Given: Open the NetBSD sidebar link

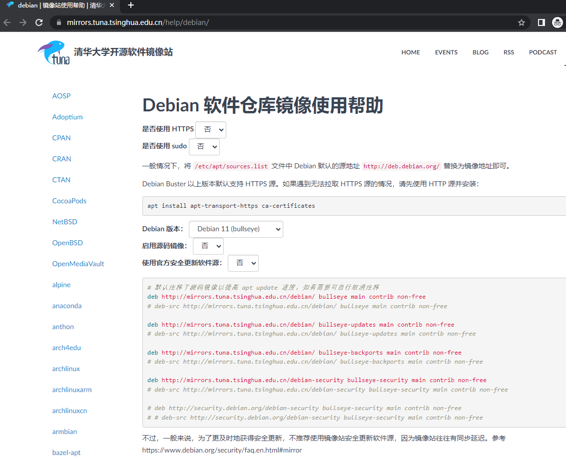Looking at the screenshot, I should [64, 222].
